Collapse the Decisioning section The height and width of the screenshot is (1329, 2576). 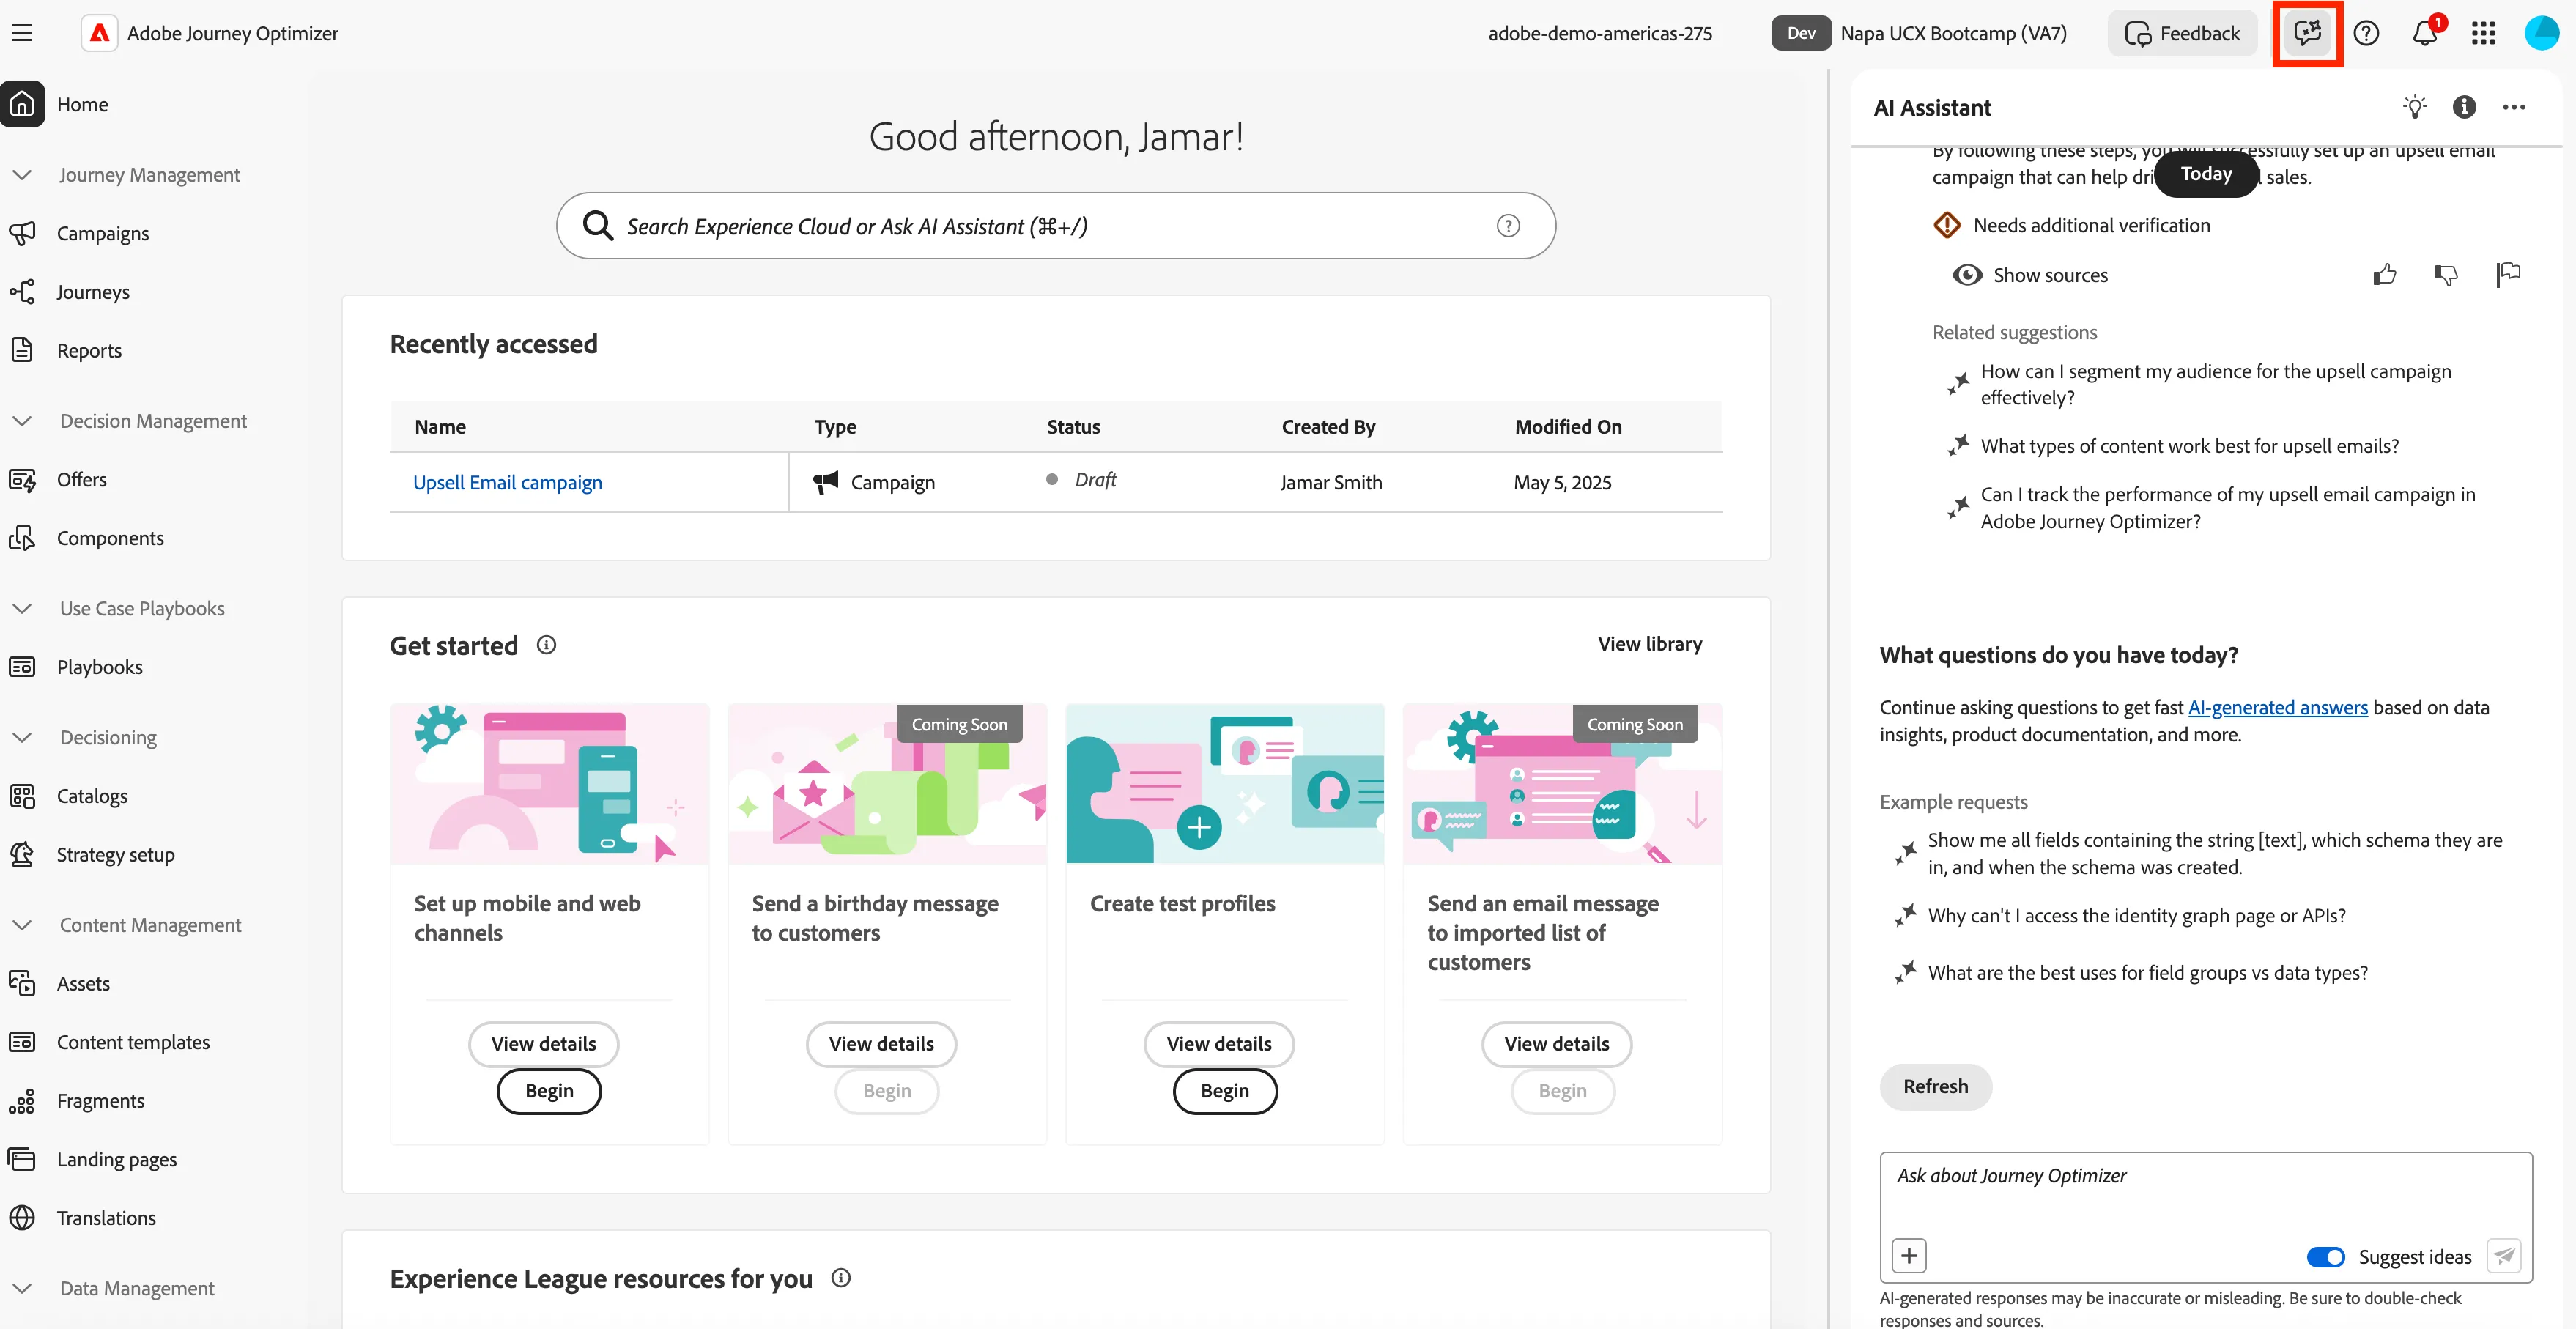[22, 737]
